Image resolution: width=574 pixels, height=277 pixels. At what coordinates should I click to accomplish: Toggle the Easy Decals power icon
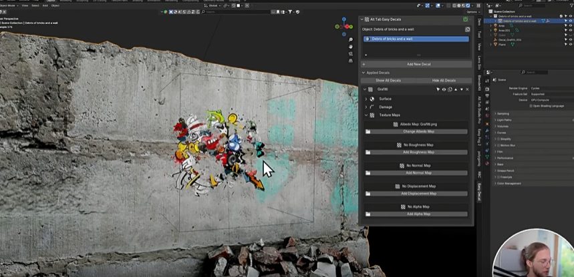(465, 19)
